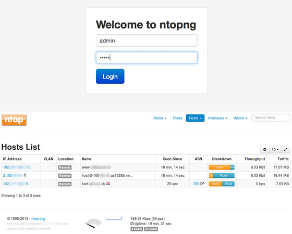Expand the hosts table to fullscreen

pos(286,149)
